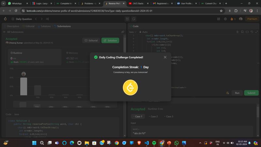Image resolution: width=261 pixels, height=147 pixels.
Task: Toggle the Auto lock setting
Action: point(144,32)
